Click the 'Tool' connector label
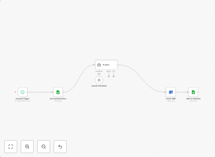The image size is (215, 157). (x=114, y=71)
